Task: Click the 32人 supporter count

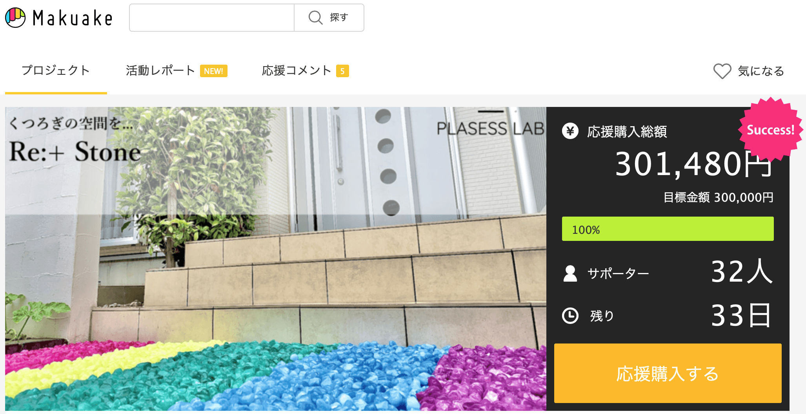Action: pos(741,271)
